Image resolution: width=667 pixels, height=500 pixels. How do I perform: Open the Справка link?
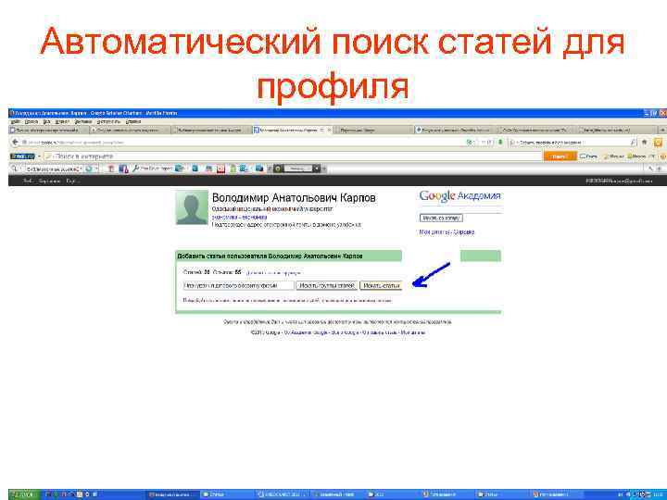464,231
